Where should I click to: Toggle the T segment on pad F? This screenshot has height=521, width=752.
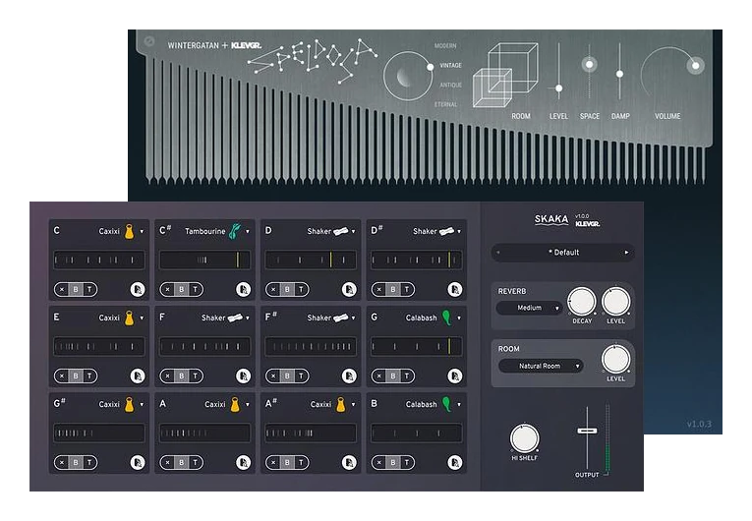pyautogui.click(x=196, y=376)
